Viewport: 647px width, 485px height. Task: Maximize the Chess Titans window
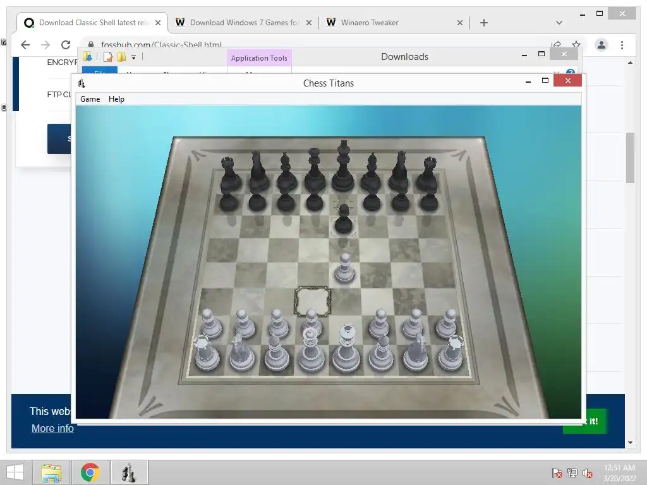[x=545, y=80]
